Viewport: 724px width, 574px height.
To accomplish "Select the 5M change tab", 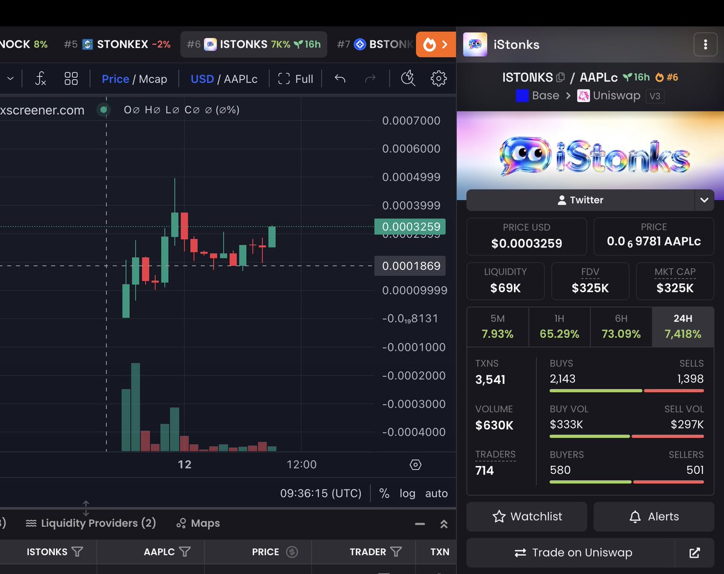I will pos(498,327).
